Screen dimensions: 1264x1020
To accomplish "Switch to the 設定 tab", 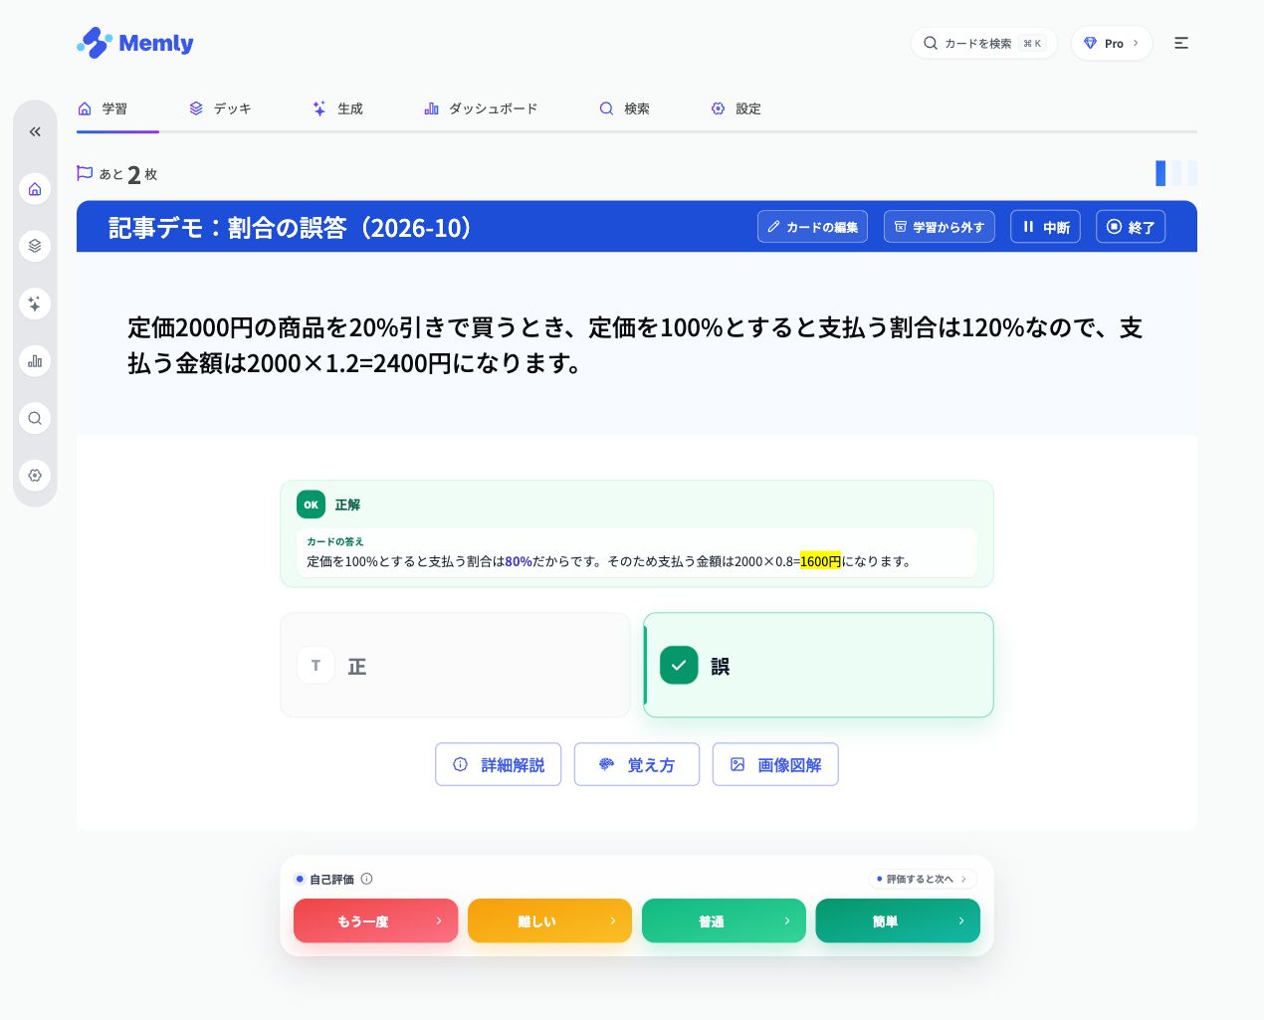I will [736, 108].
